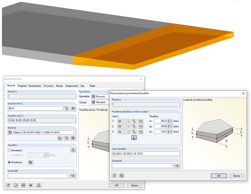The image size is (251, 194).
Task: Click the Uzel, tloušťka input field
Action: click(146, 154)
